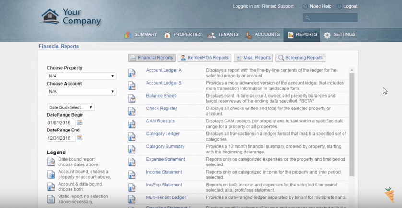This screenshot has height=208, width=402.
Task: Click the Check Register report icon
Action: tap(132, 111)
